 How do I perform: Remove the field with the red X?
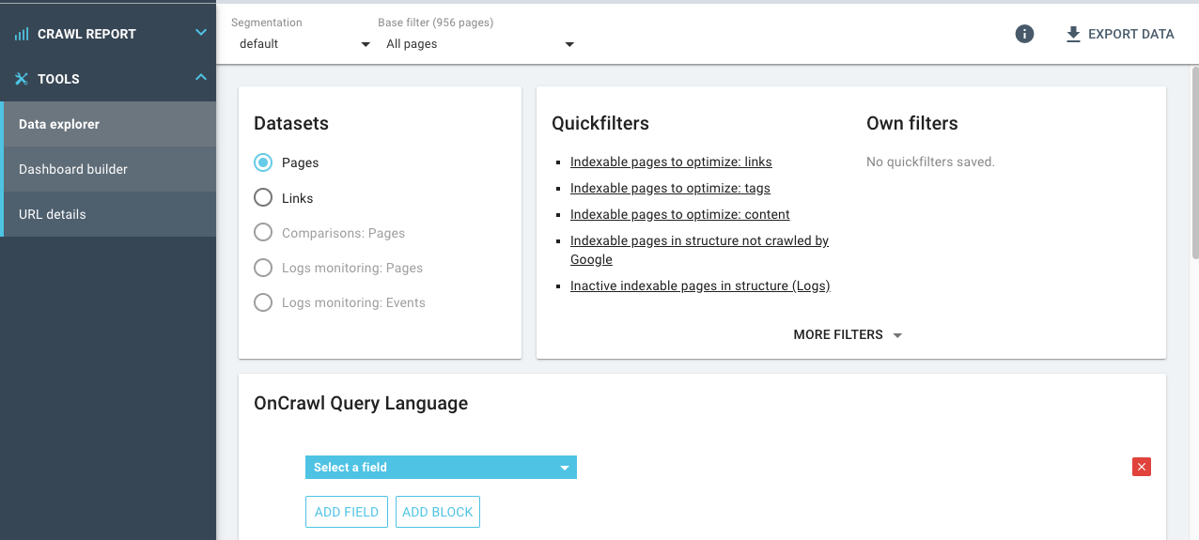tap(1142, 467)
